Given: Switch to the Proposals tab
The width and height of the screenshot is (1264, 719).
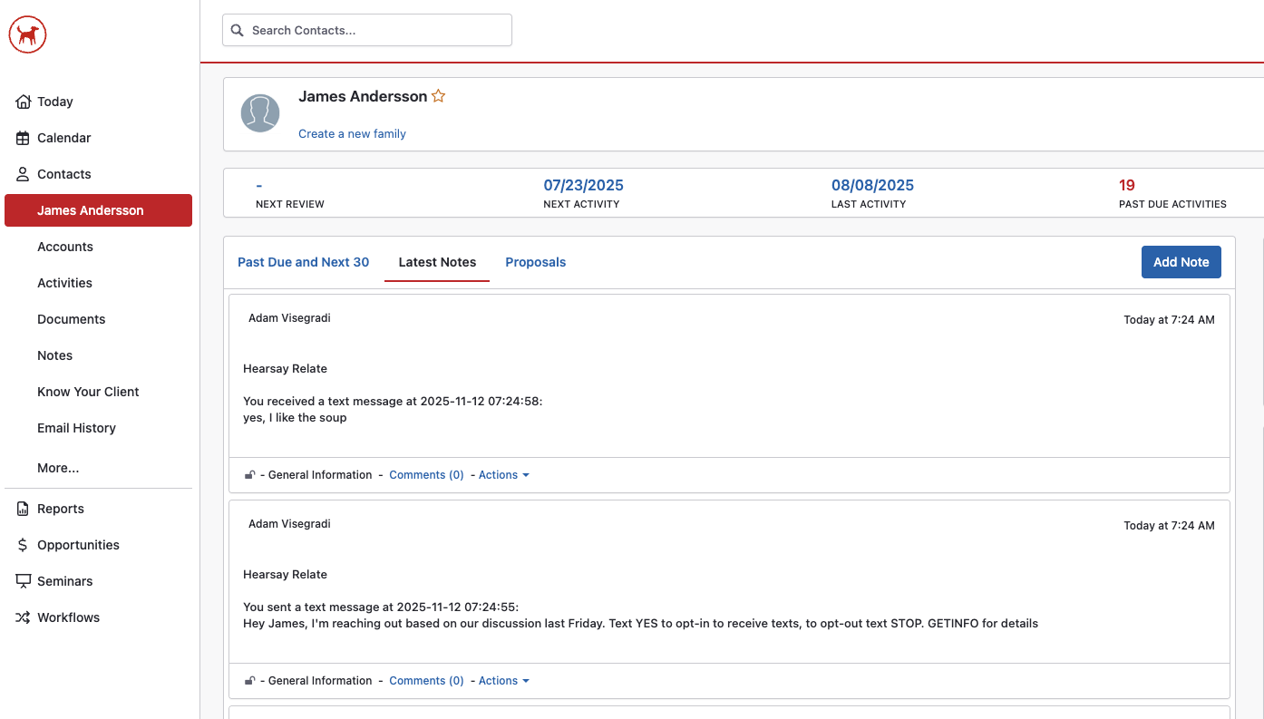Looking at the screenshot, I should (535, 262).
